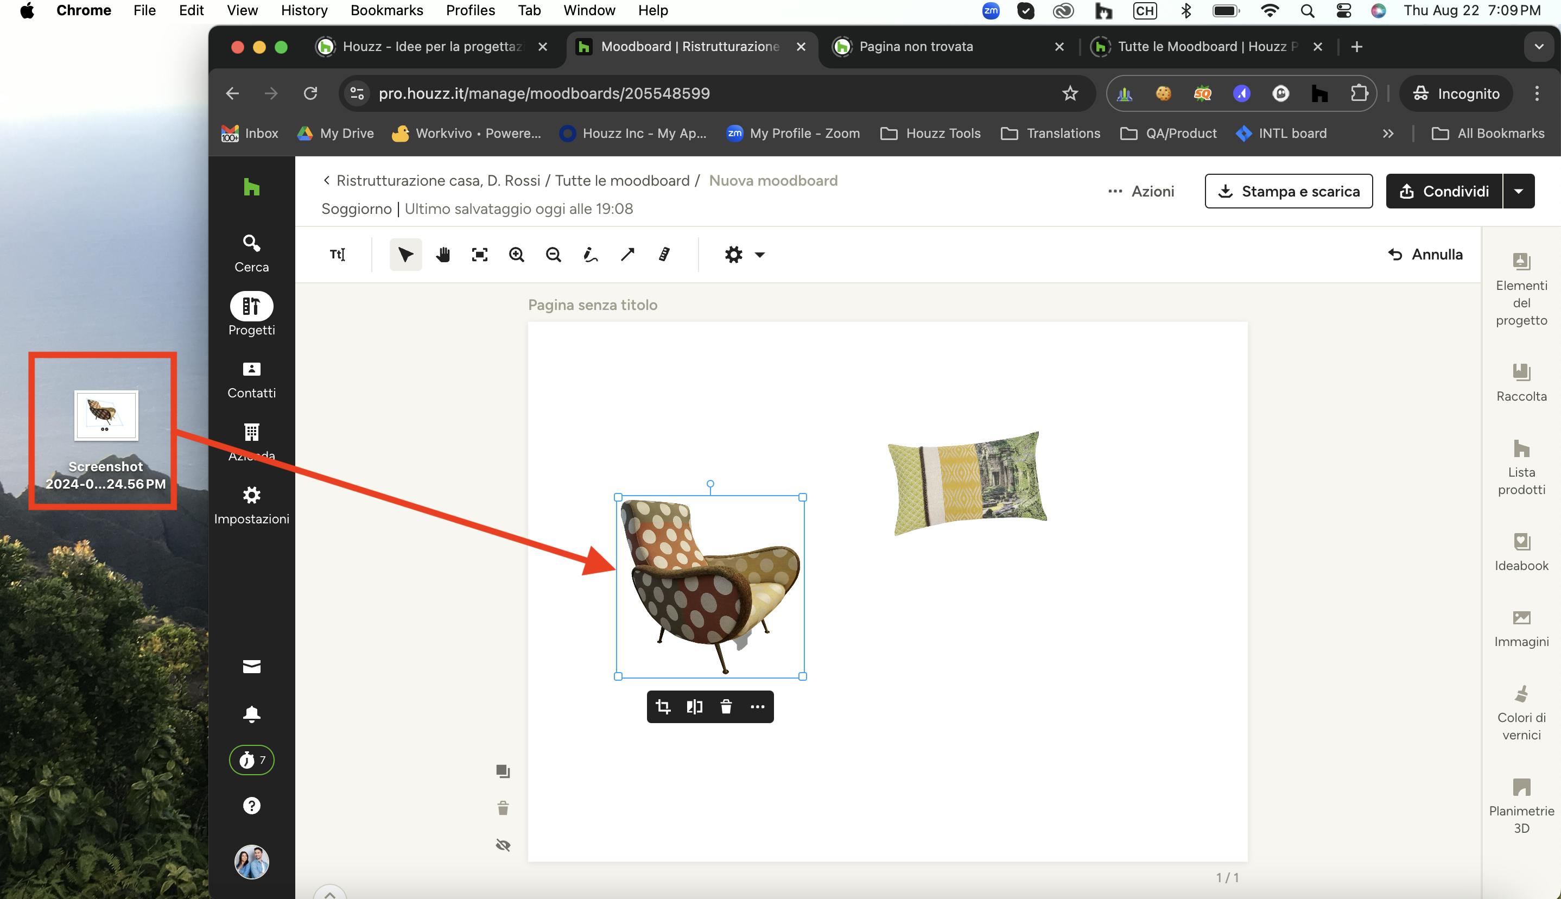Click the address bar URL

(544, 94)
